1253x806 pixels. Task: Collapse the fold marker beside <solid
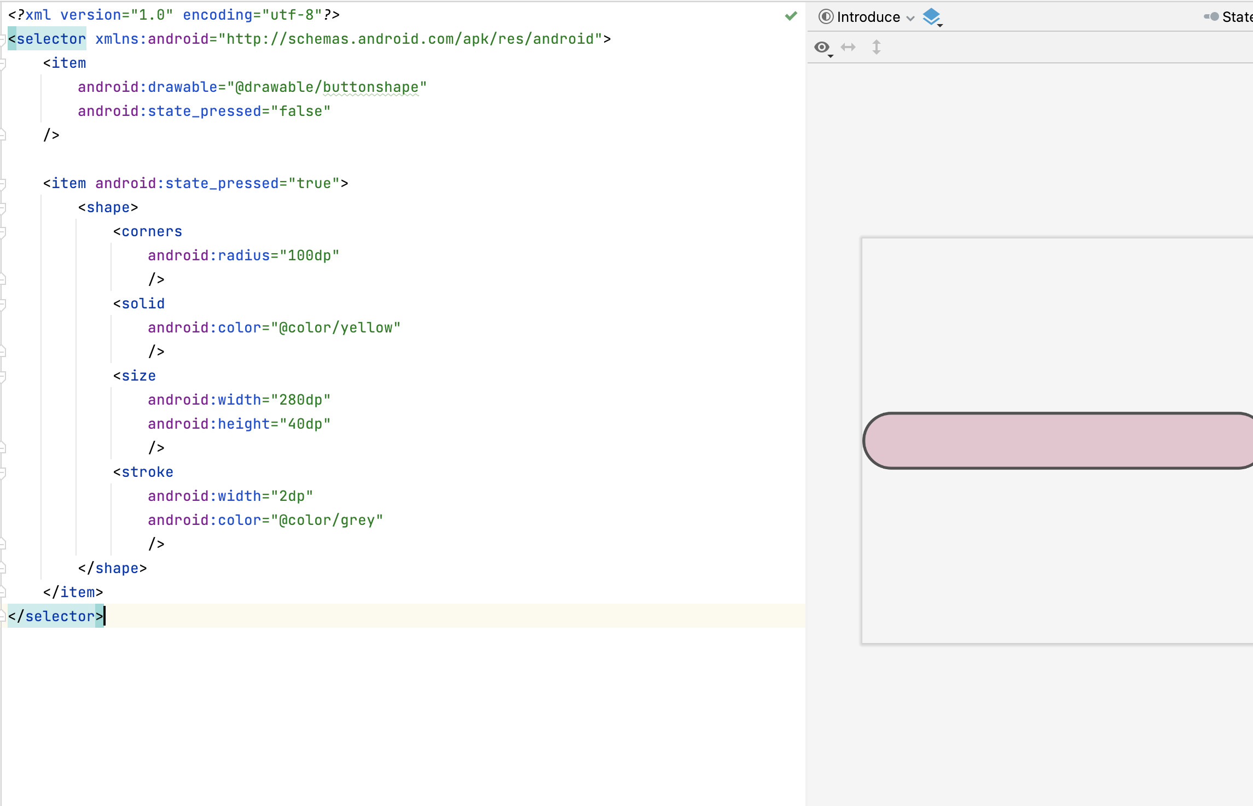coord(3,304)
